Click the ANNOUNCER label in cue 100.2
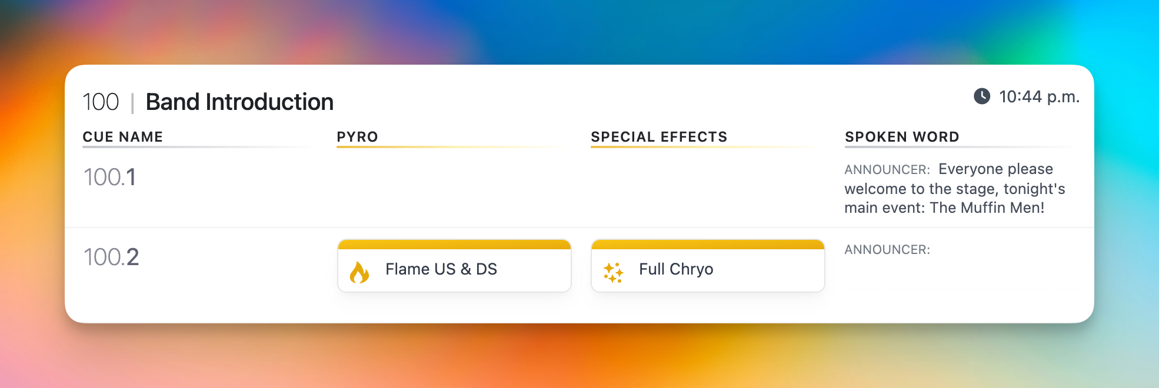 tap(887, 250)
